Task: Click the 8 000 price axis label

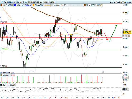Action: point(125,13)
